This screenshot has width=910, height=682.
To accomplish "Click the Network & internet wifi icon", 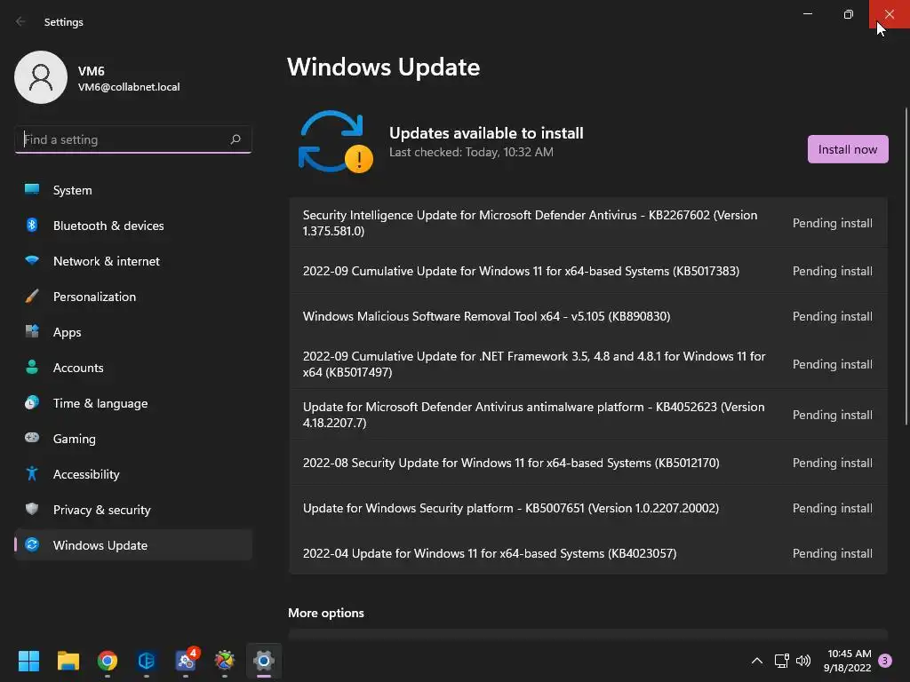I will [x=32, y=260].
